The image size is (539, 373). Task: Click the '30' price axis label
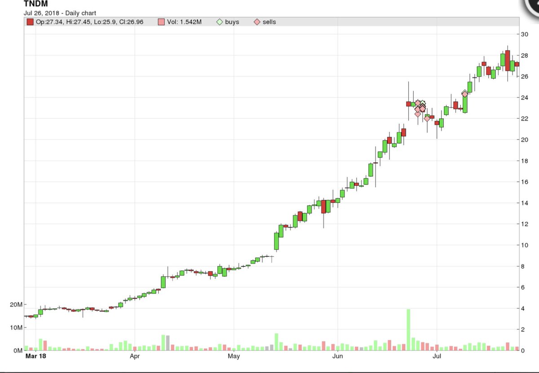point(524,34)
